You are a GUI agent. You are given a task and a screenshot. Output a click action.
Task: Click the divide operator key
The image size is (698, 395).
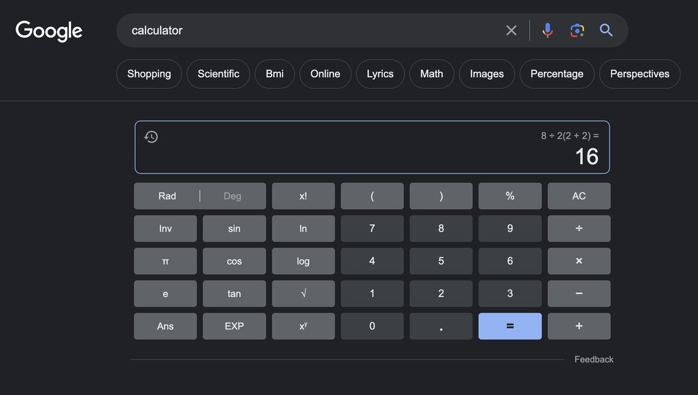[579, 229]
